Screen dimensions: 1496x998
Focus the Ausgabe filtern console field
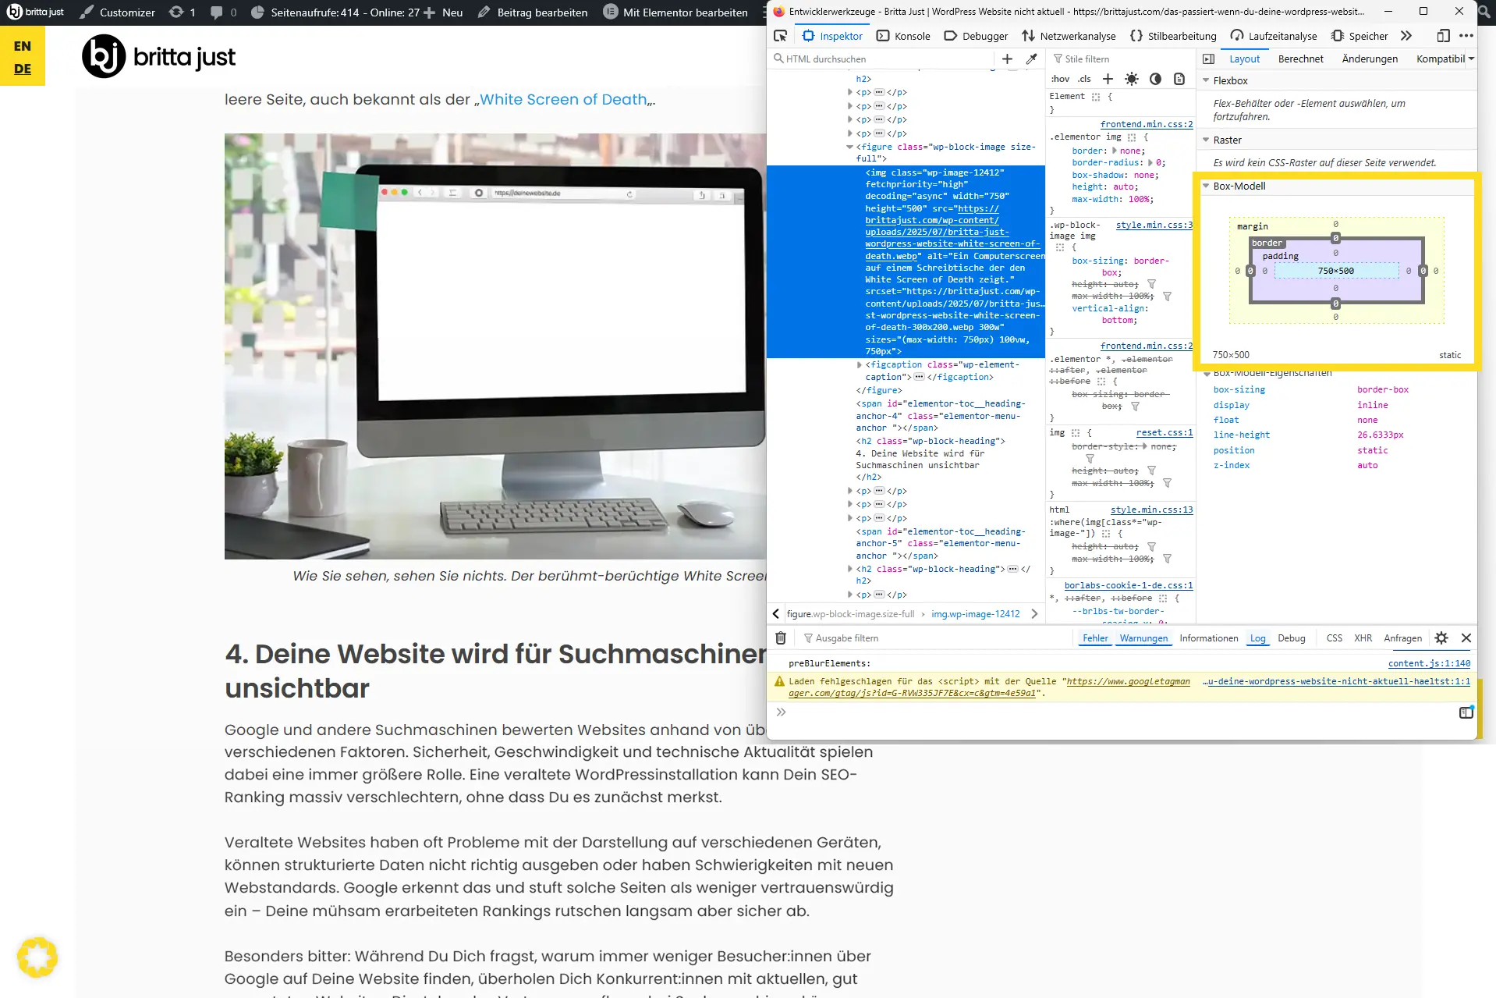click(x=936, y=638)
